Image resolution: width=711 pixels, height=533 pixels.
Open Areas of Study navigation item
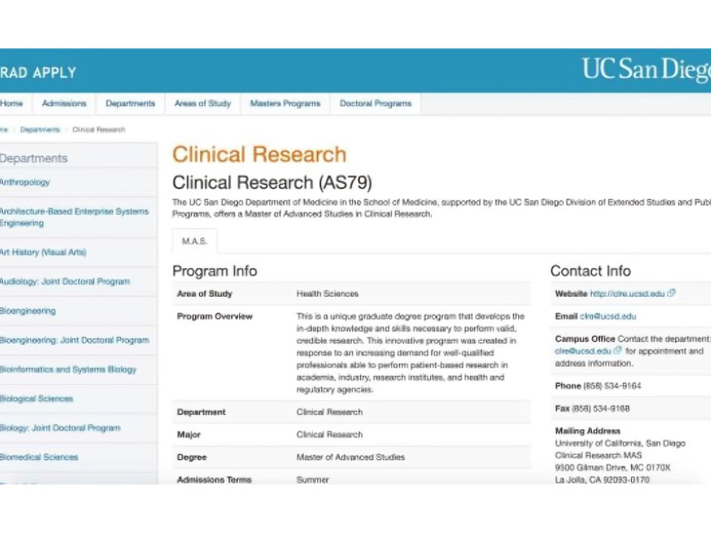(x=203, y=104)
